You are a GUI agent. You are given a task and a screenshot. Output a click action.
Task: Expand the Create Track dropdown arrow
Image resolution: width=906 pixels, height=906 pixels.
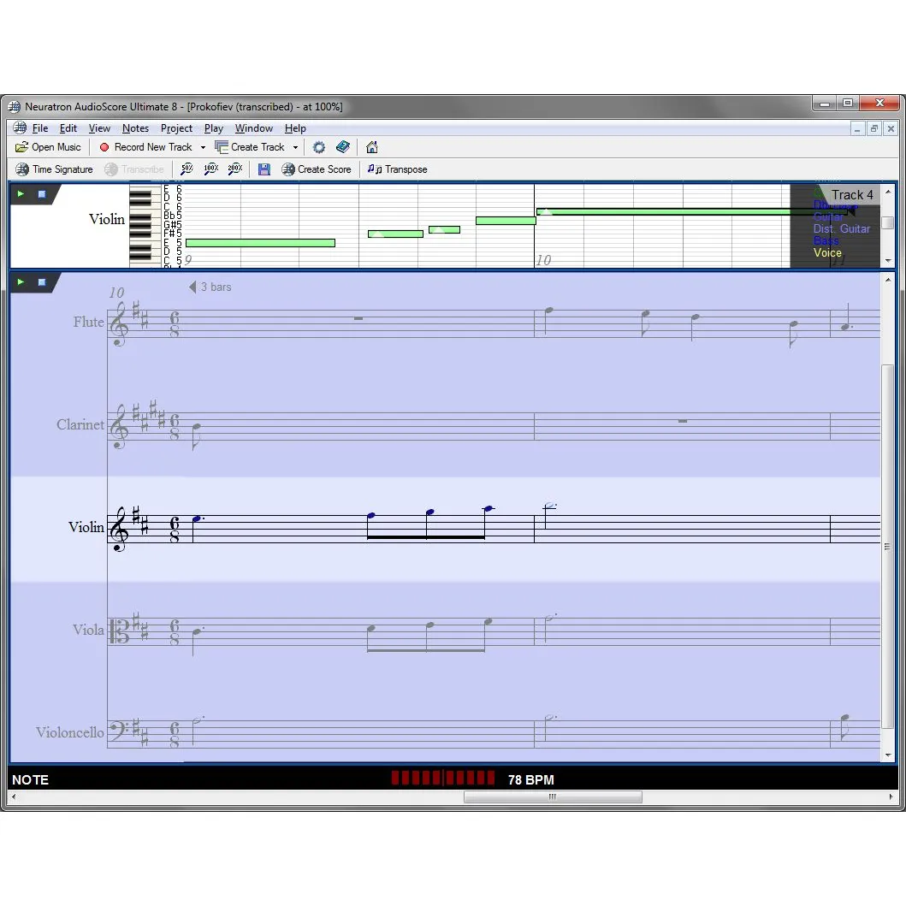(x=295, y=147)
